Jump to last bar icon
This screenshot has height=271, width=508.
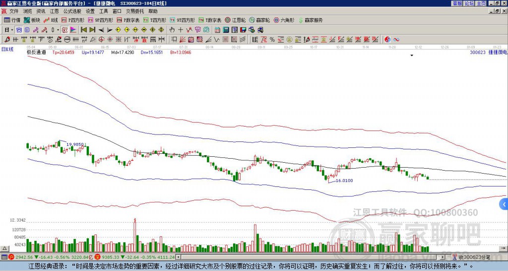(x=92, y=30)
